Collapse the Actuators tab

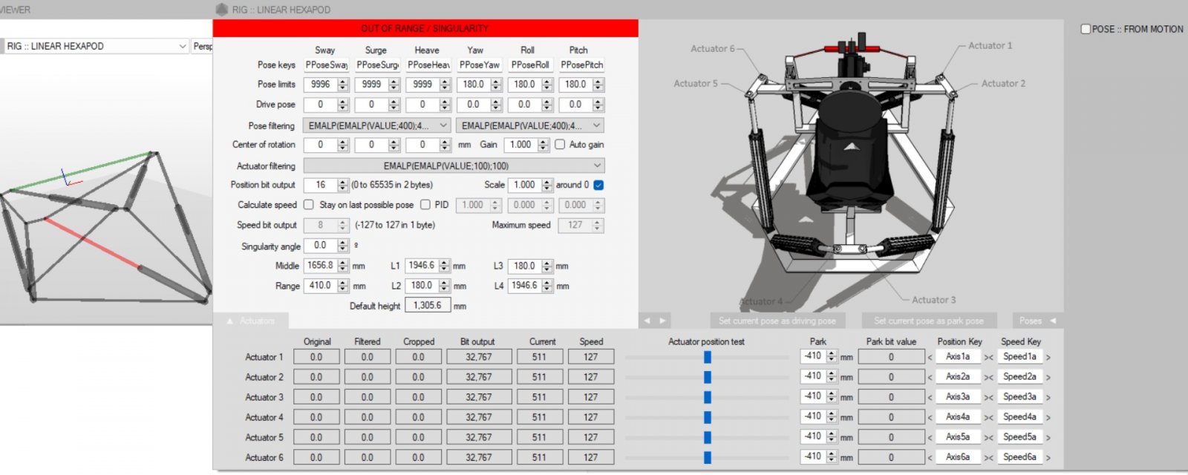[251, 321]
